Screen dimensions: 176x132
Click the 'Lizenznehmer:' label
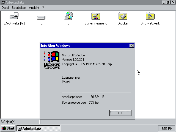[x=71, y=78]
